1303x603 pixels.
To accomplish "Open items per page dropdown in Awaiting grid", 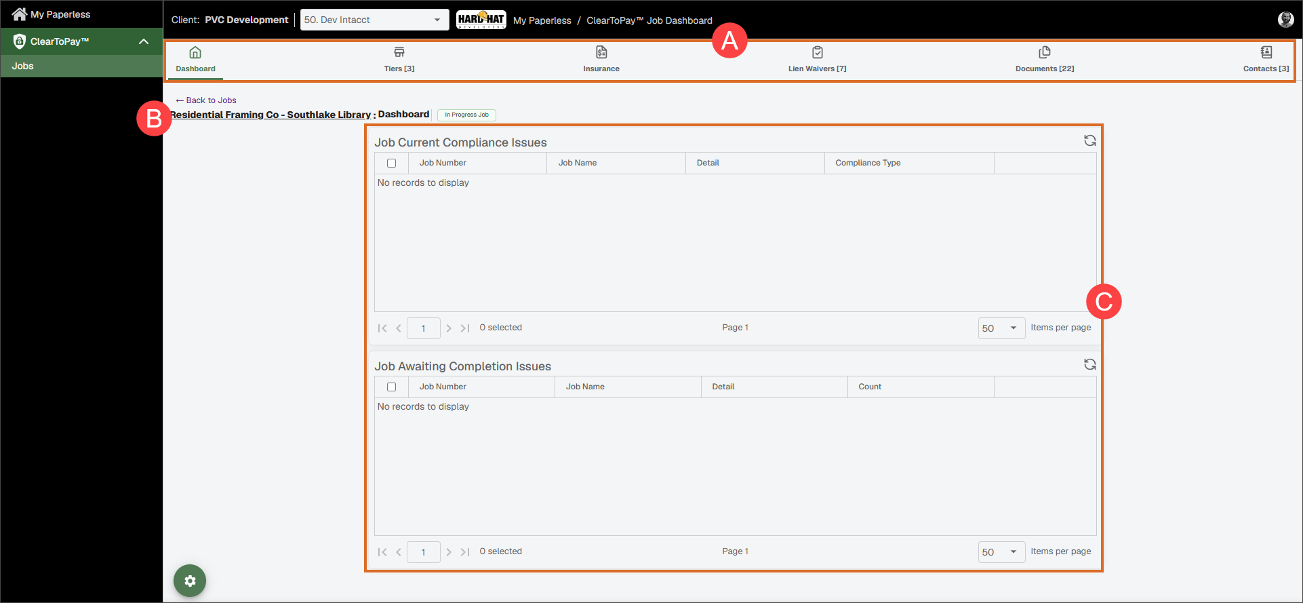I will [x=1001, y=552].
